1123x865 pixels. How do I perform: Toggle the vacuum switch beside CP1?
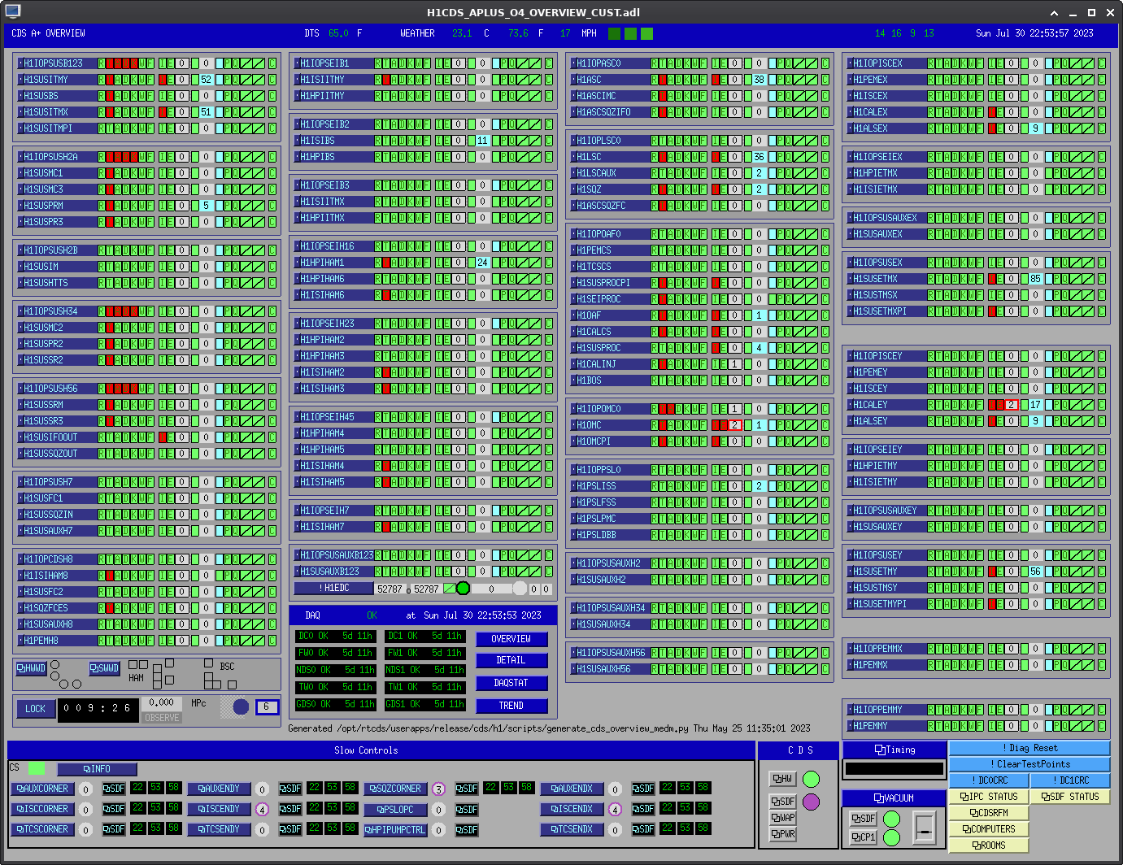925,828
